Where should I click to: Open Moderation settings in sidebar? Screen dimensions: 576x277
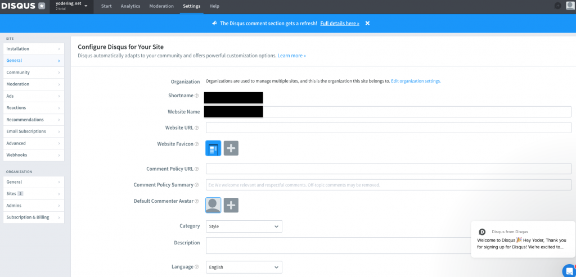point(33,84)
